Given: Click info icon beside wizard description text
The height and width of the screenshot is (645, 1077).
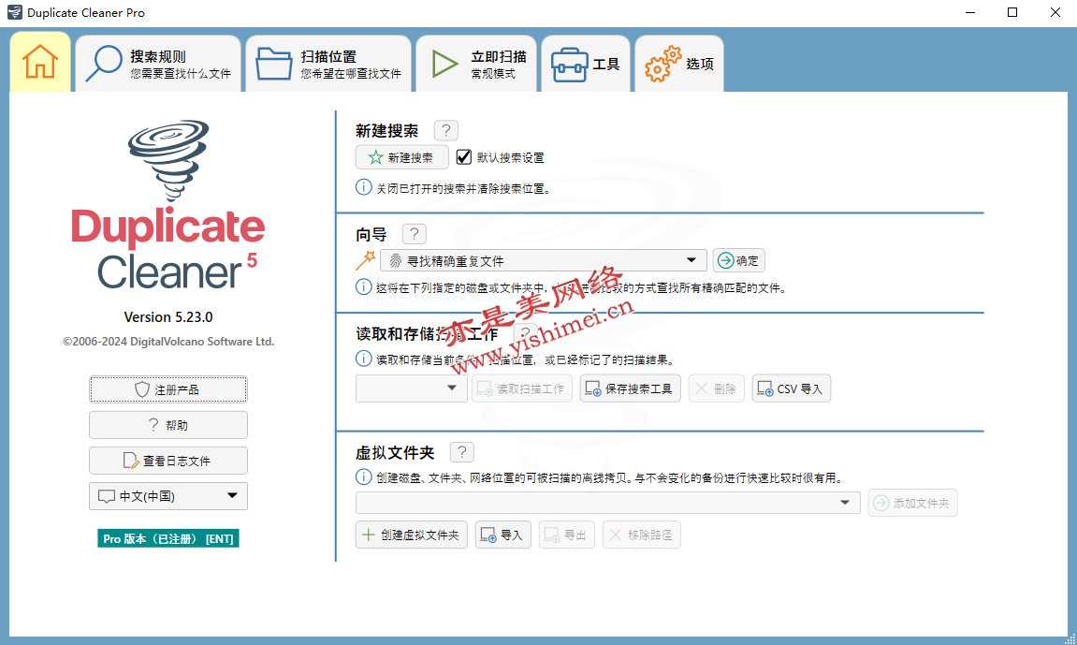Looking at the screenshot, I should [363, 287].
